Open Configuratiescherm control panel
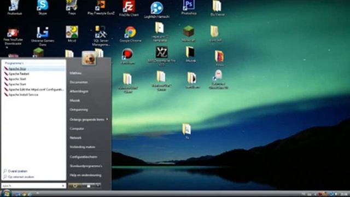This screenshot has width=350, height=197. click(x=83, y=157)
